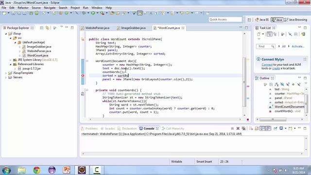Image resolution: width=311 pixels, height=175 pixels.
Task: Click the Remove Launch X icon in Console
Action: click(238, 128)
